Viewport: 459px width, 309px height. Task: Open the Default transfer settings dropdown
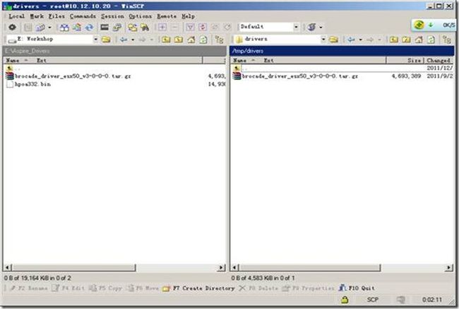[x=296, y=27]
